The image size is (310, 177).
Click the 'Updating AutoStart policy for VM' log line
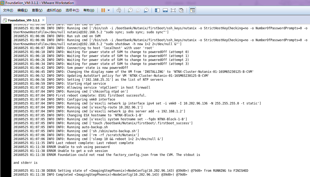(111, 76)
